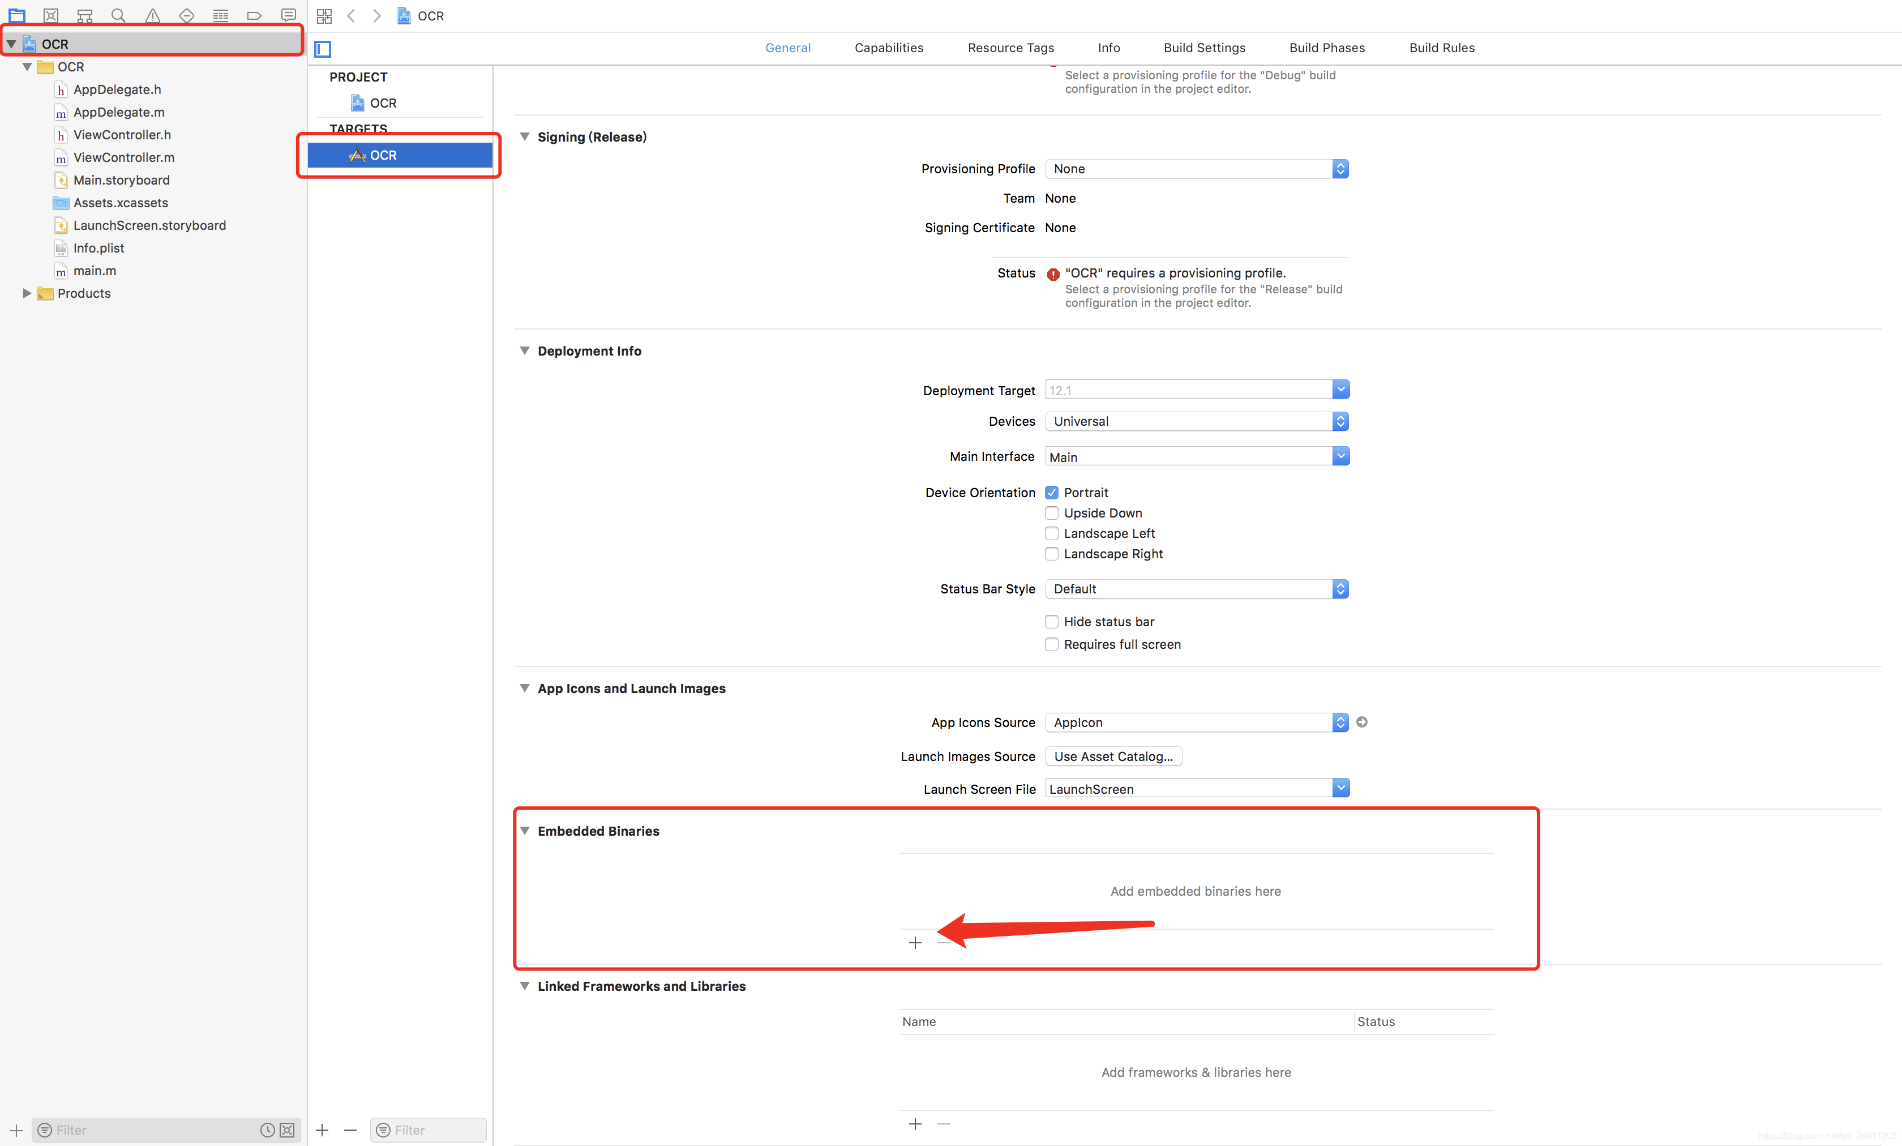The height and width of the screenshot is (1146, 1902).
Task: Collapse Deployment Info section
Action: click(x=525, y=350)
